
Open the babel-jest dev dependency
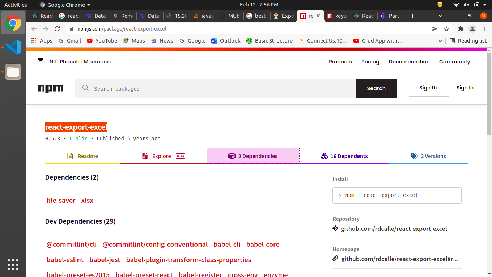[x=105, y=260]
